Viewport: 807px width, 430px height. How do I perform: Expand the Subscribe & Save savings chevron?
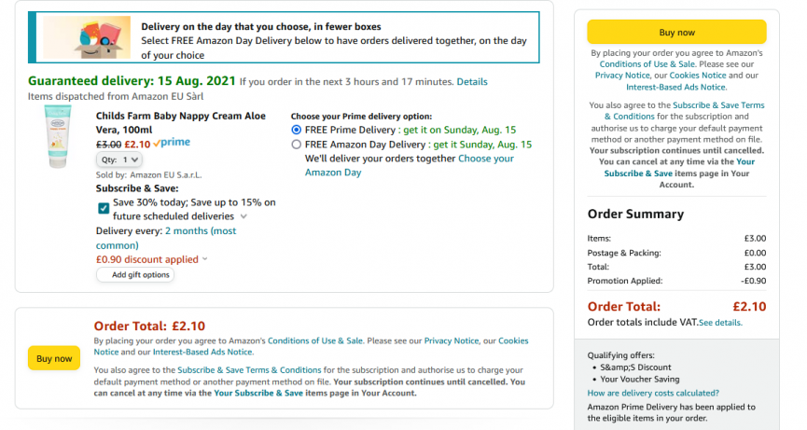click(x=243, y=216)
